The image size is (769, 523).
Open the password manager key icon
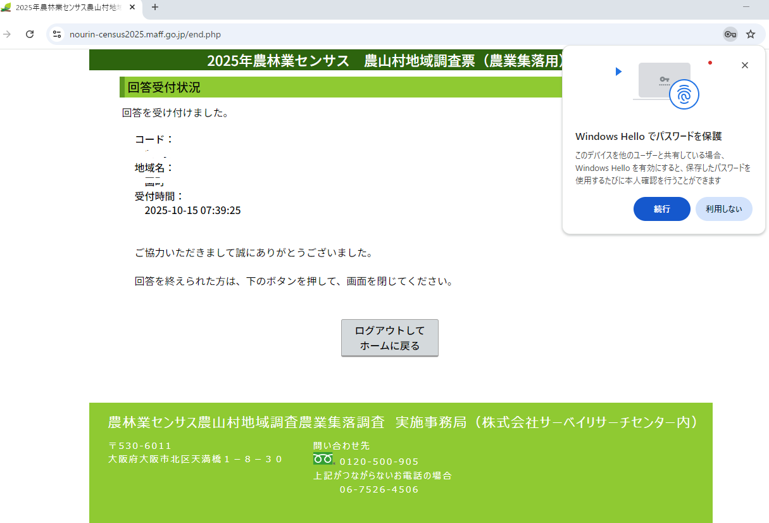[729, 35]
